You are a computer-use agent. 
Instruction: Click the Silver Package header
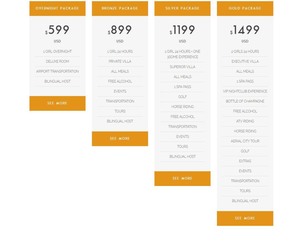183,8
